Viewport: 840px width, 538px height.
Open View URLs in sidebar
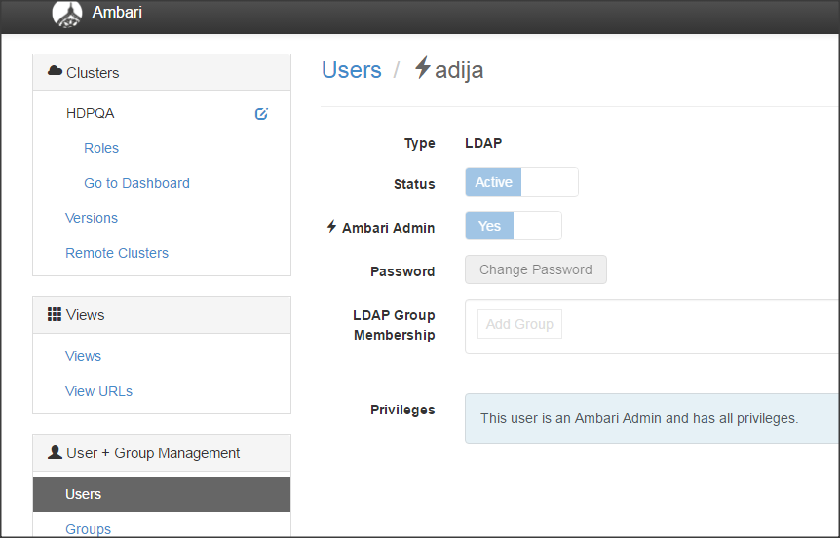click(98, 391)
